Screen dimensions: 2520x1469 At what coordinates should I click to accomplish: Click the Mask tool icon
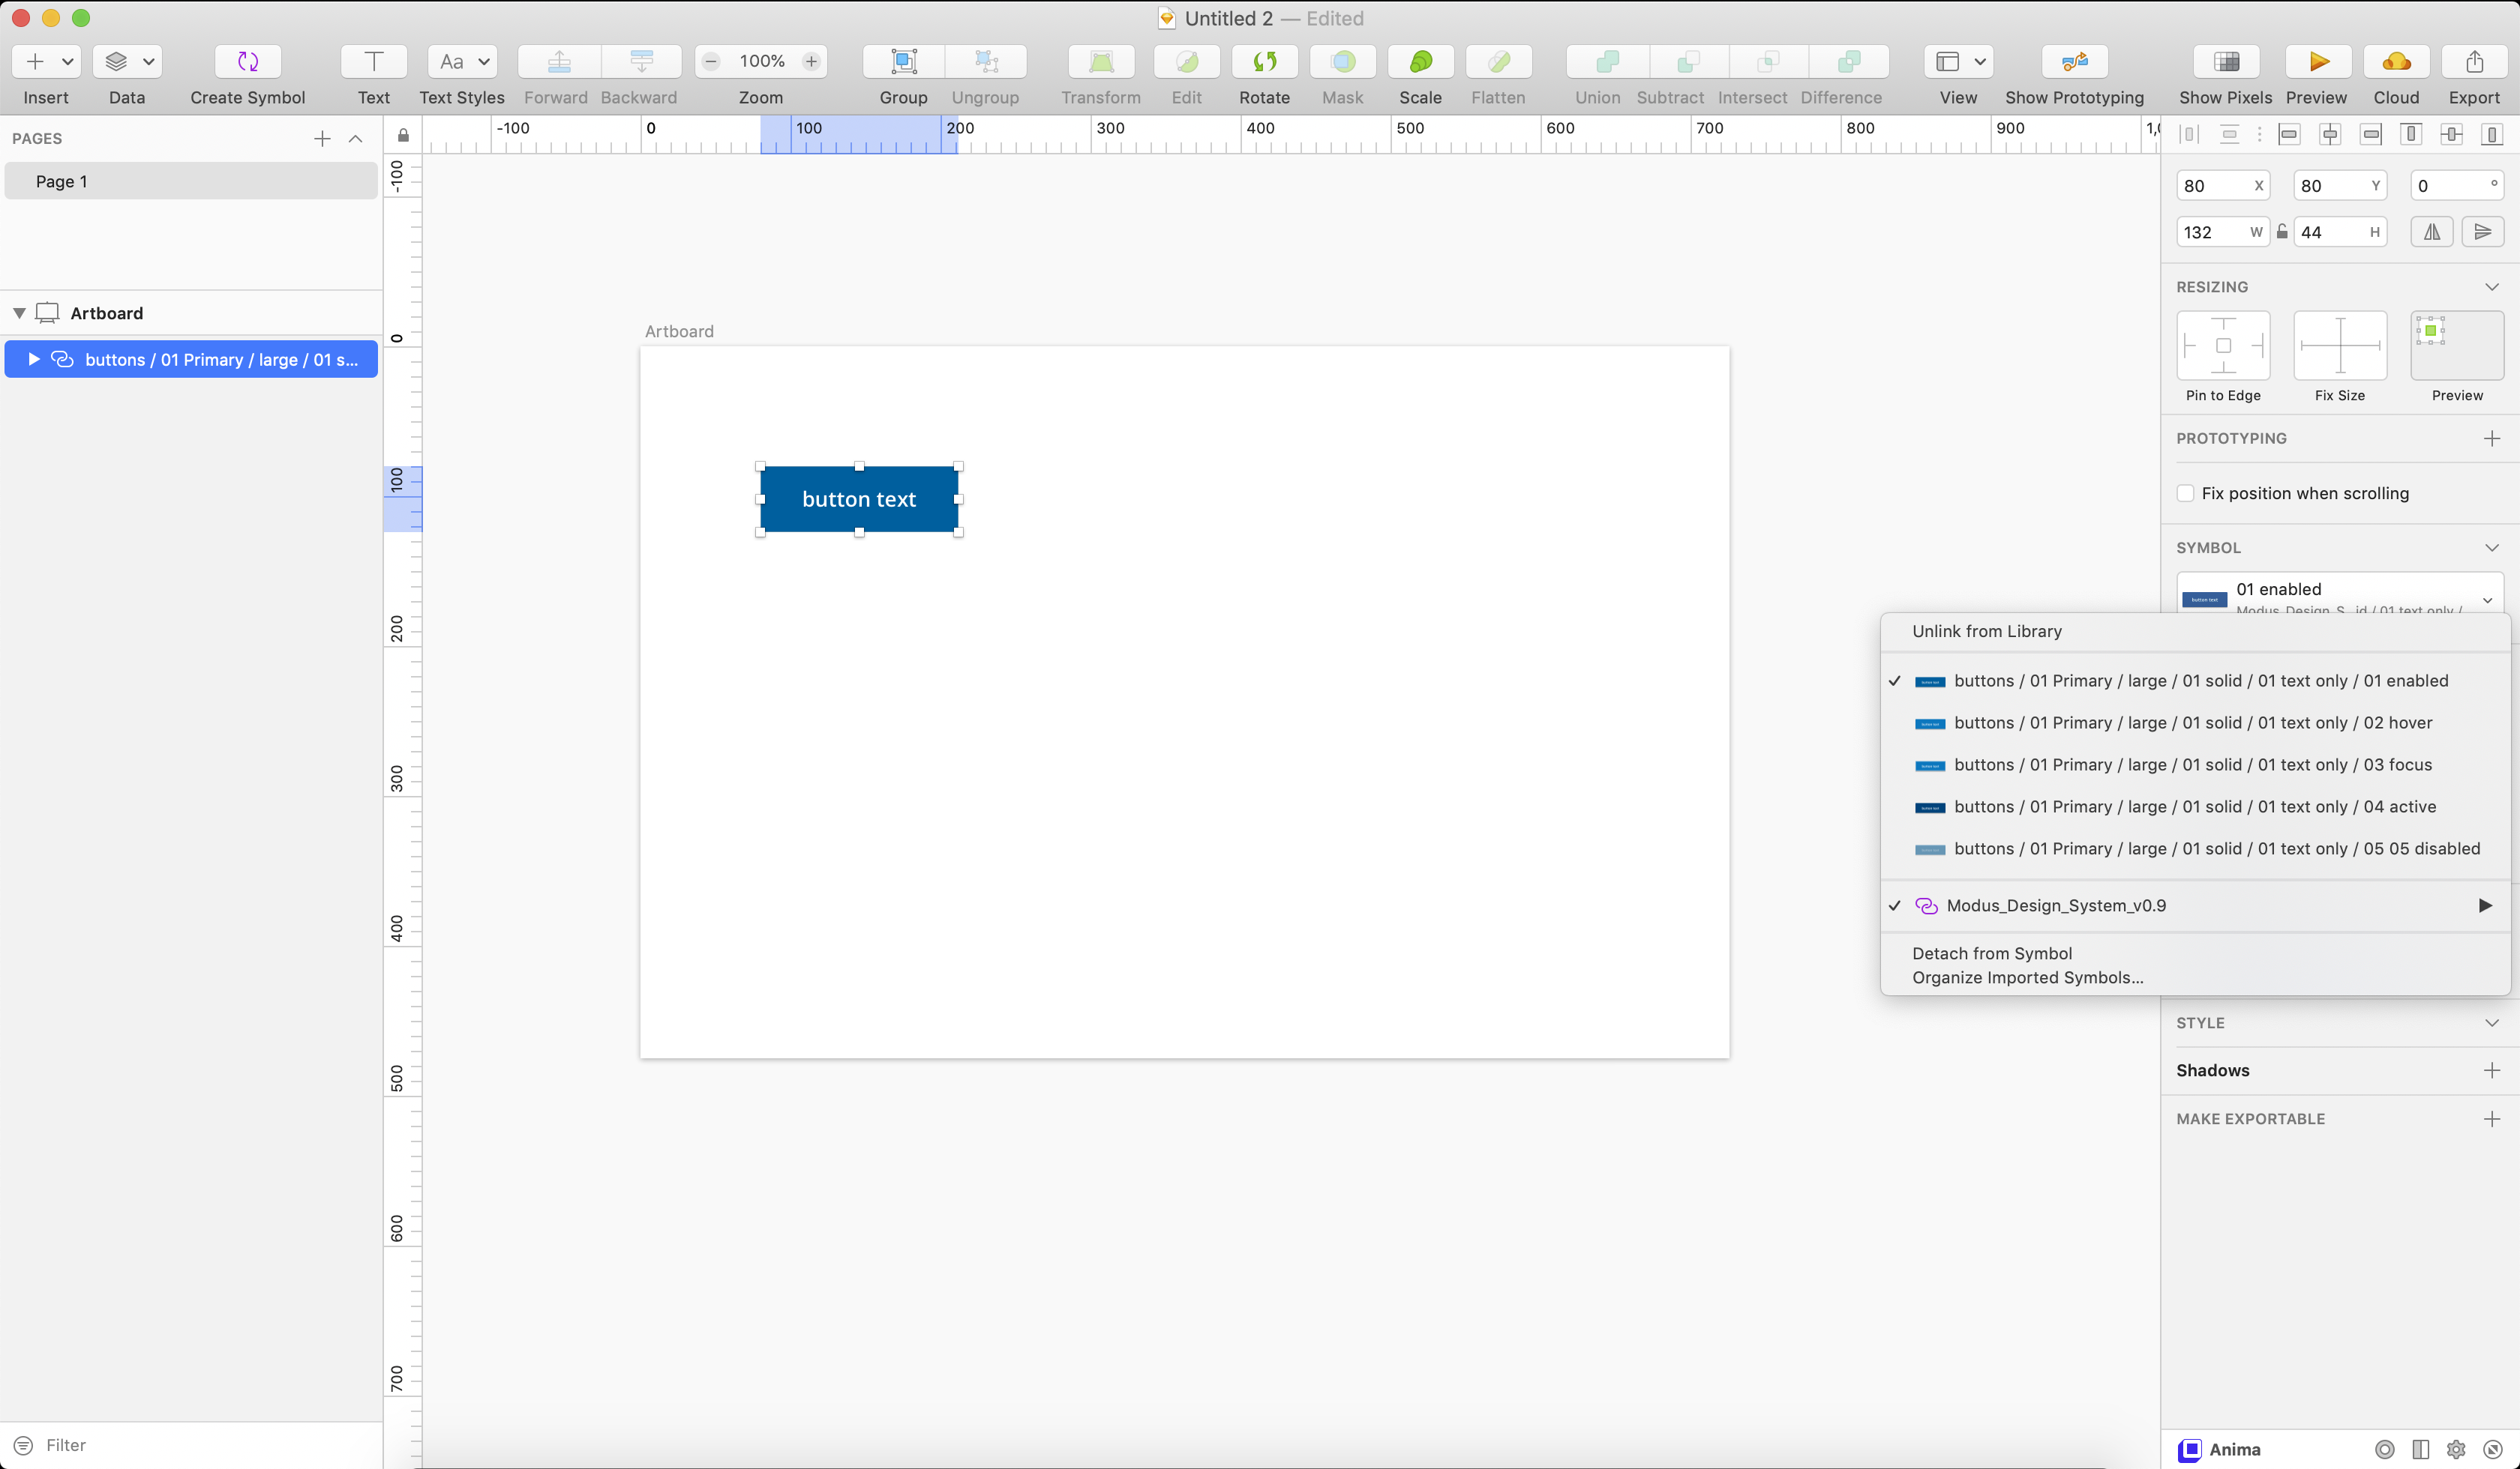coord(1342,61)
